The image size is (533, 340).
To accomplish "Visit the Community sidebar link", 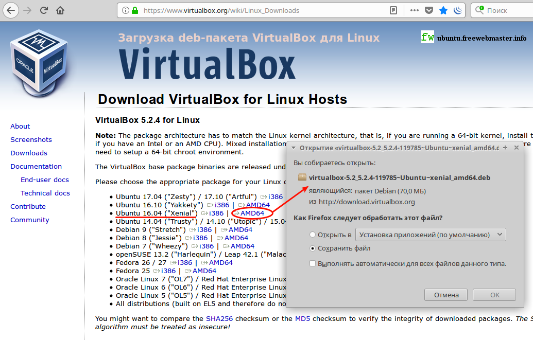I will [29, 220].
